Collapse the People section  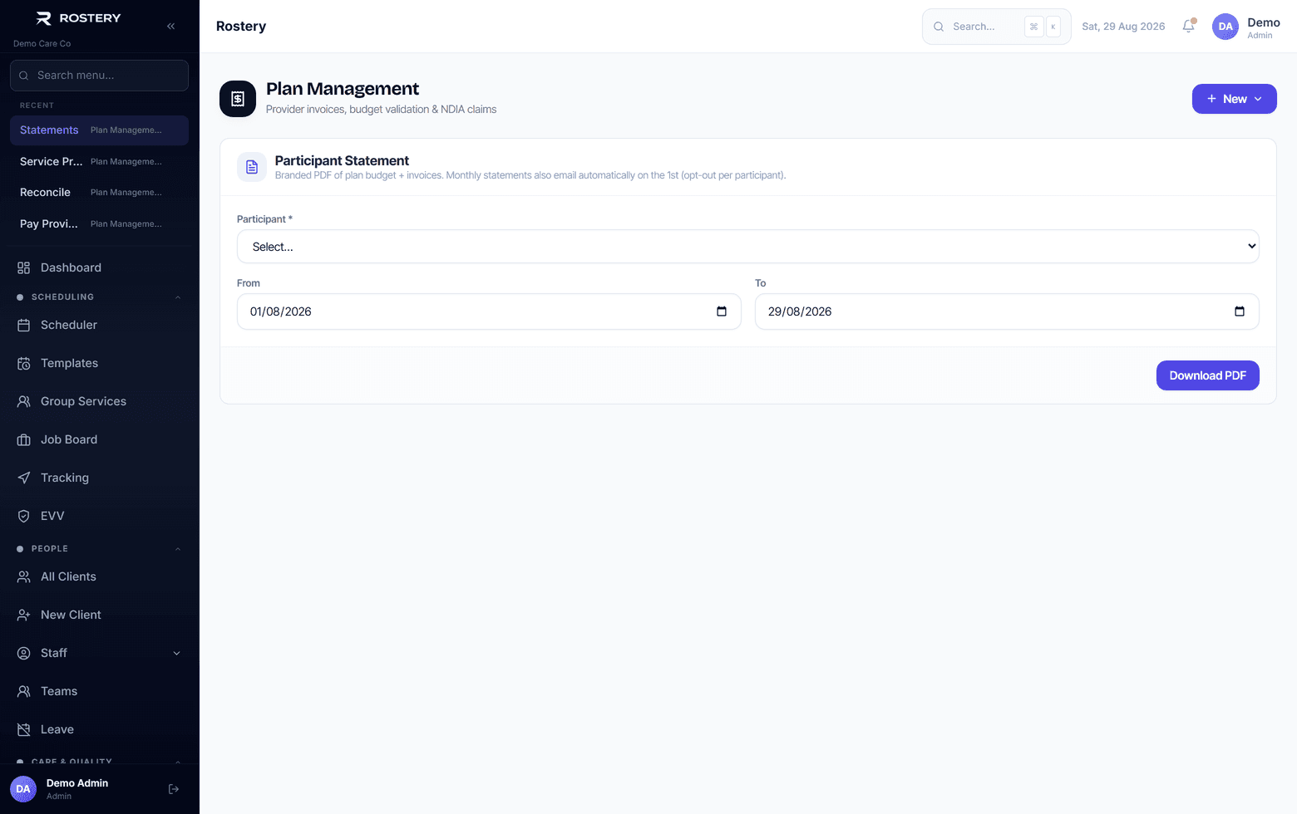tap(178, 549)
